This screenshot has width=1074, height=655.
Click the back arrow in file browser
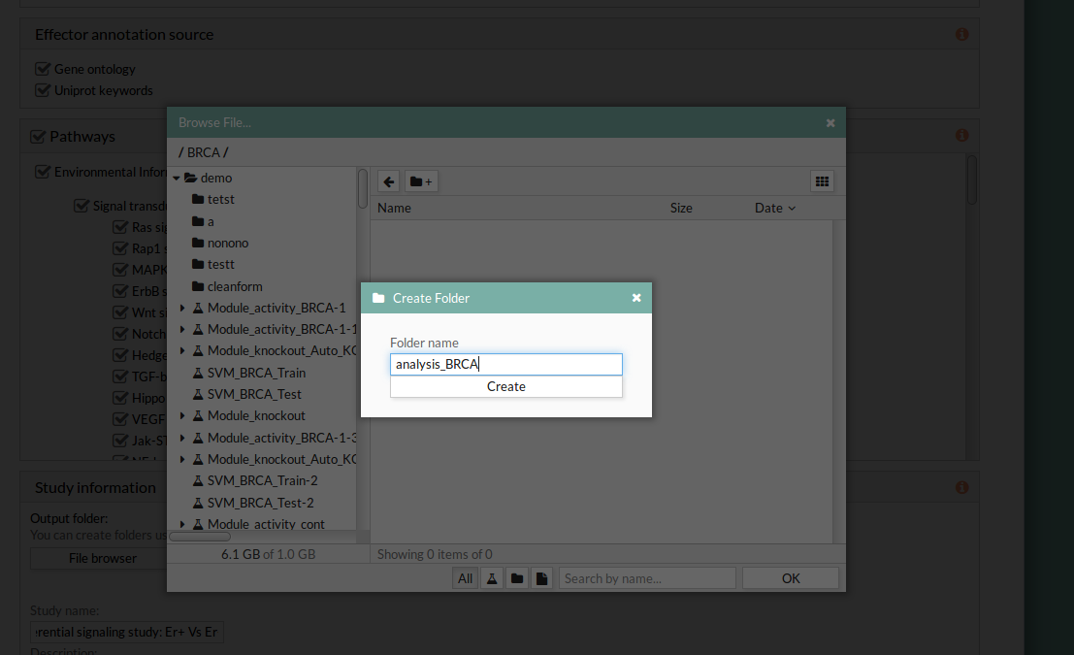pos(388,181)
